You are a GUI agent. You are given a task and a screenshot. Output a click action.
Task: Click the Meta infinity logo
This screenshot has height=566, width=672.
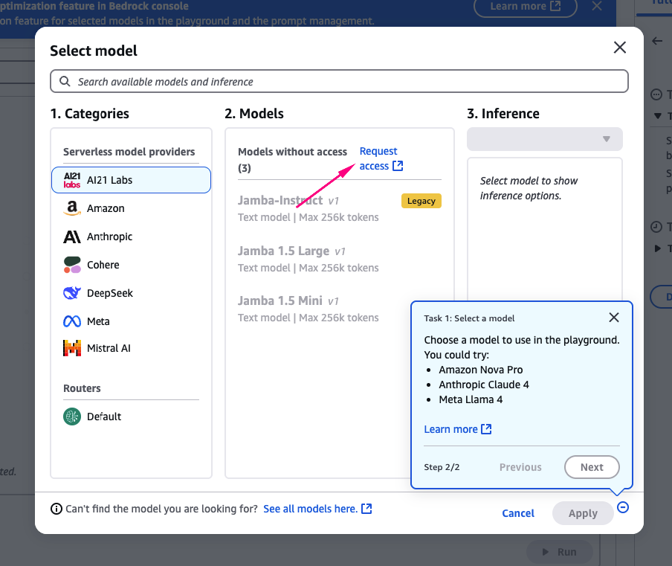coord(72,321)
